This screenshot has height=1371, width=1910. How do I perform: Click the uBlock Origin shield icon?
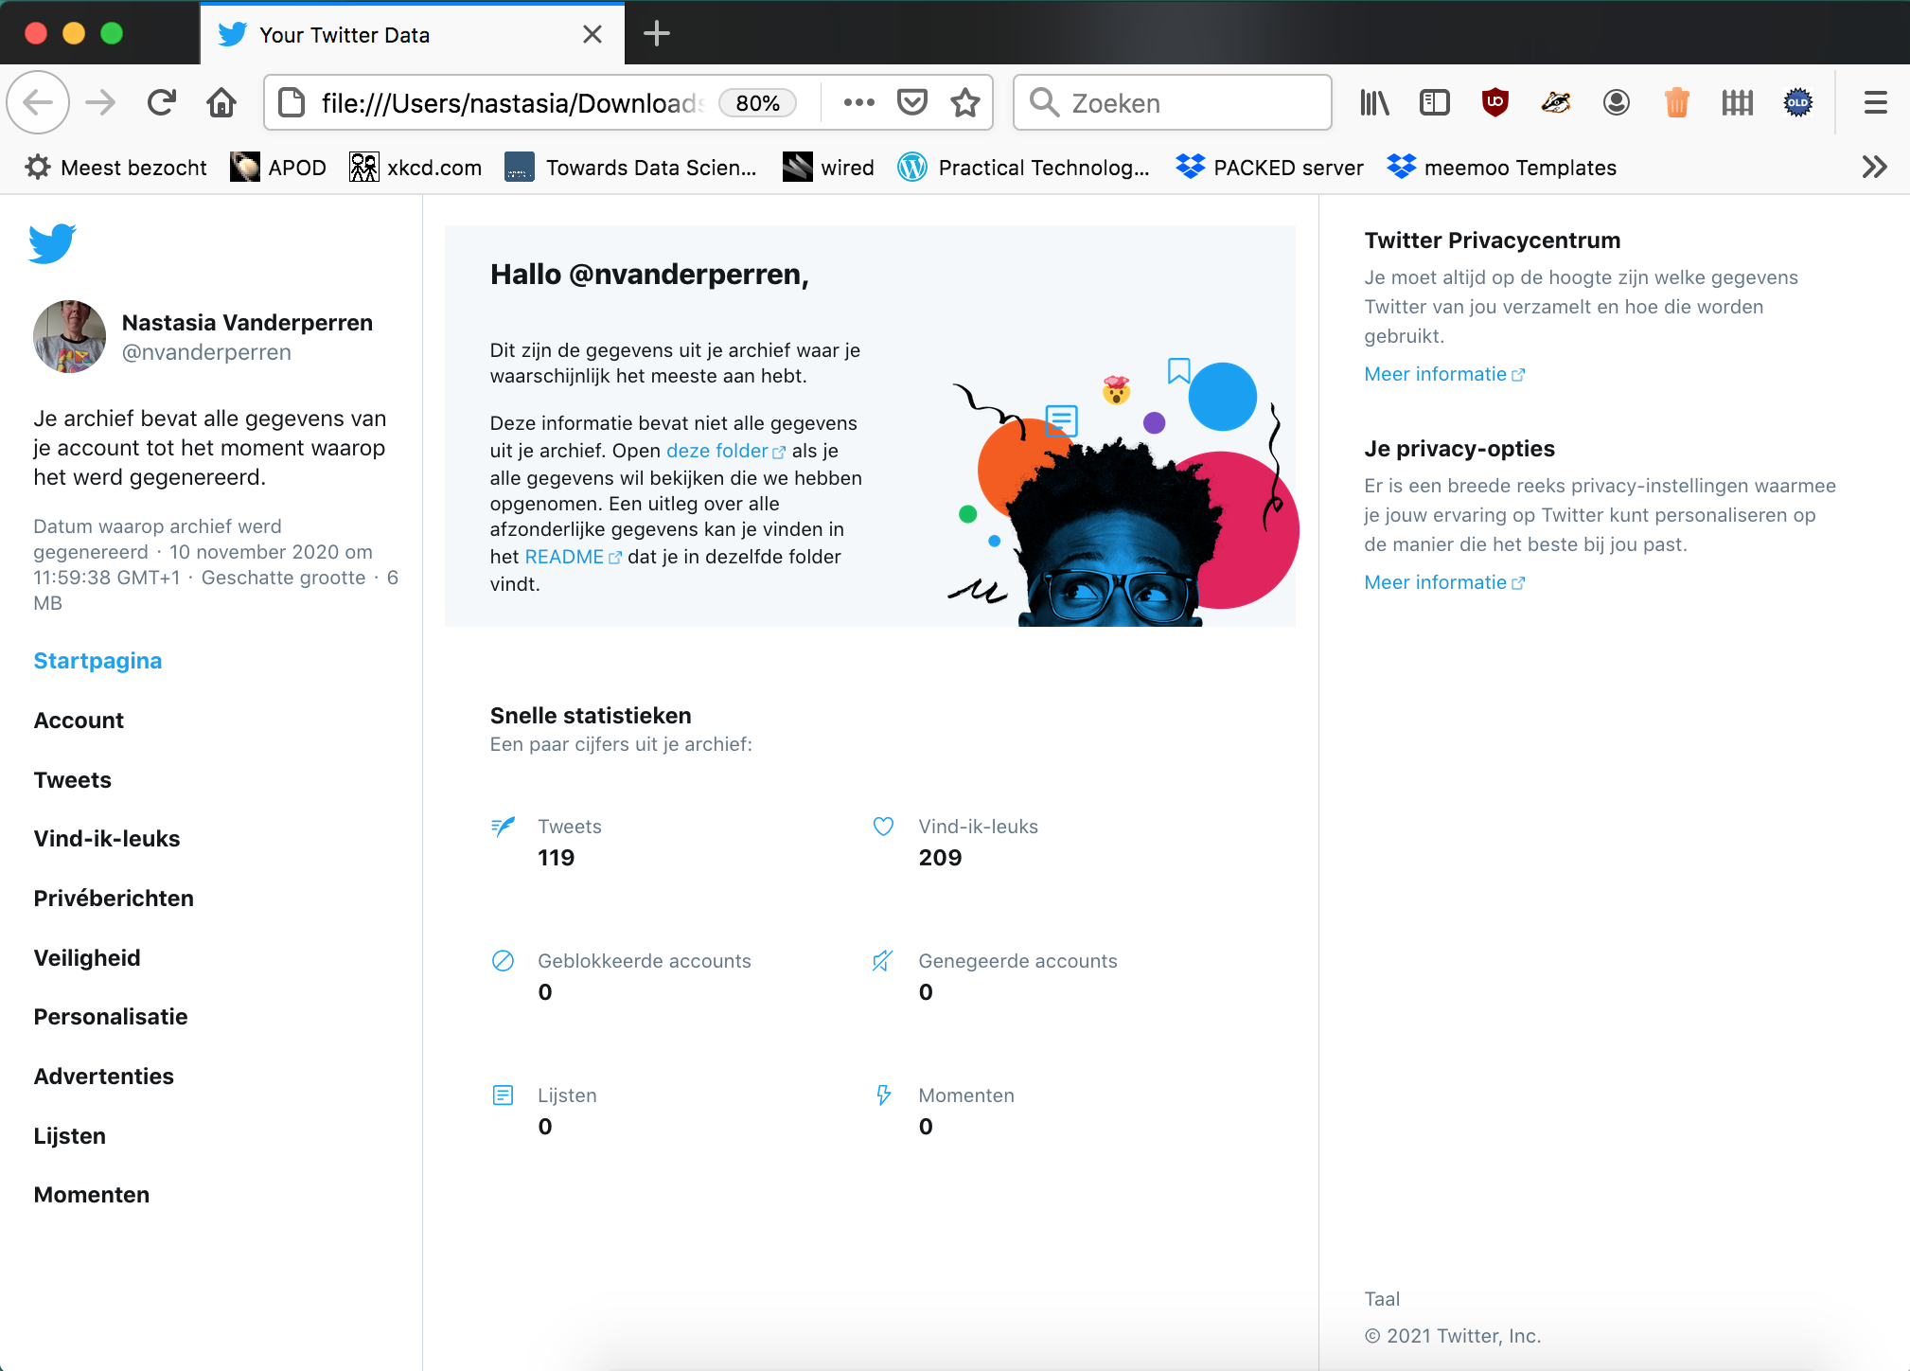pyautogui.click(x=1494, y=102)
